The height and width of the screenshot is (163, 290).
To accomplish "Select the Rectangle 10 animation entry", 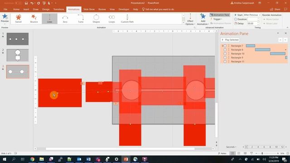I will tap(254, 53).
